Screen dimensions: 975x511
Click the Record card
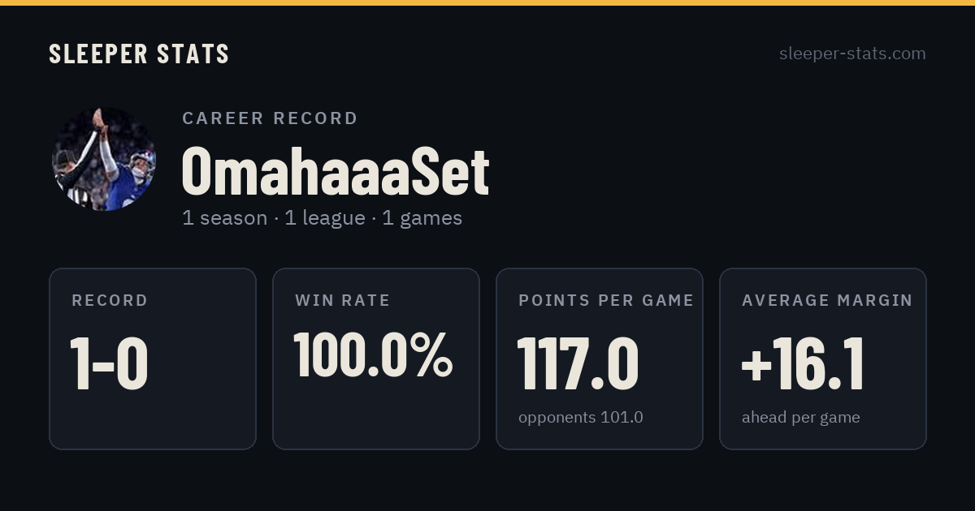click(153, 359)
